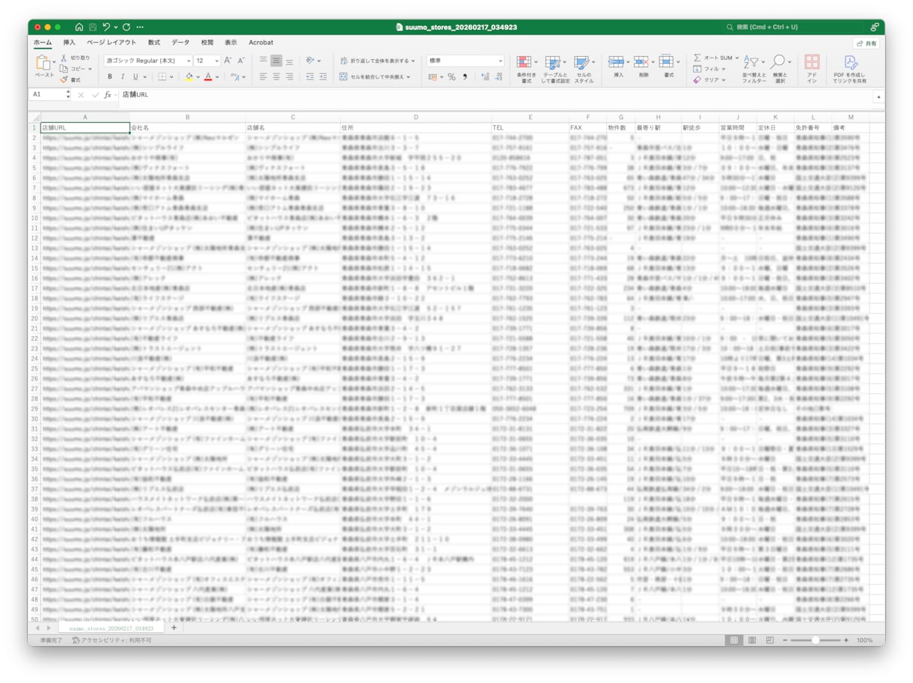Collapse the formula bar expander
Image resolution: width=913 pixels, height=683 pixels.
pos(879,96)
